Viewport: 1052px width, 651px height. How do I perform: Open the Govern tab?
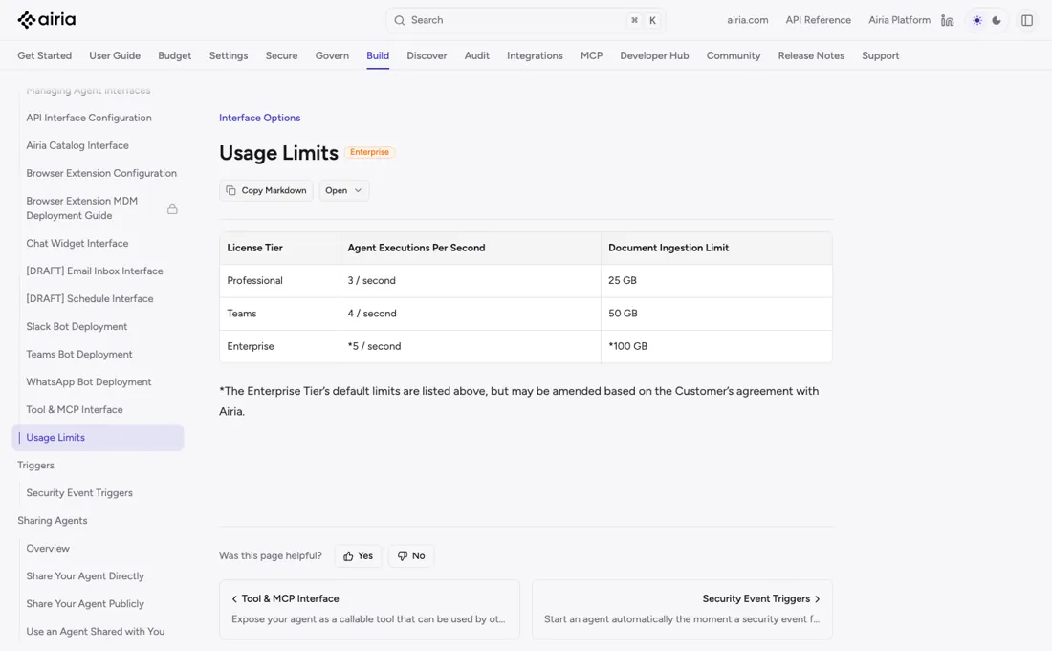pos(332,55)
